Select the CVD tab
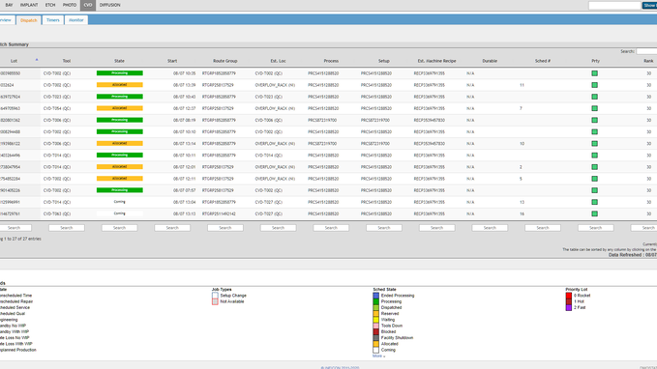The height and width of the screenshot is (369, 657). tap(88, 5)
